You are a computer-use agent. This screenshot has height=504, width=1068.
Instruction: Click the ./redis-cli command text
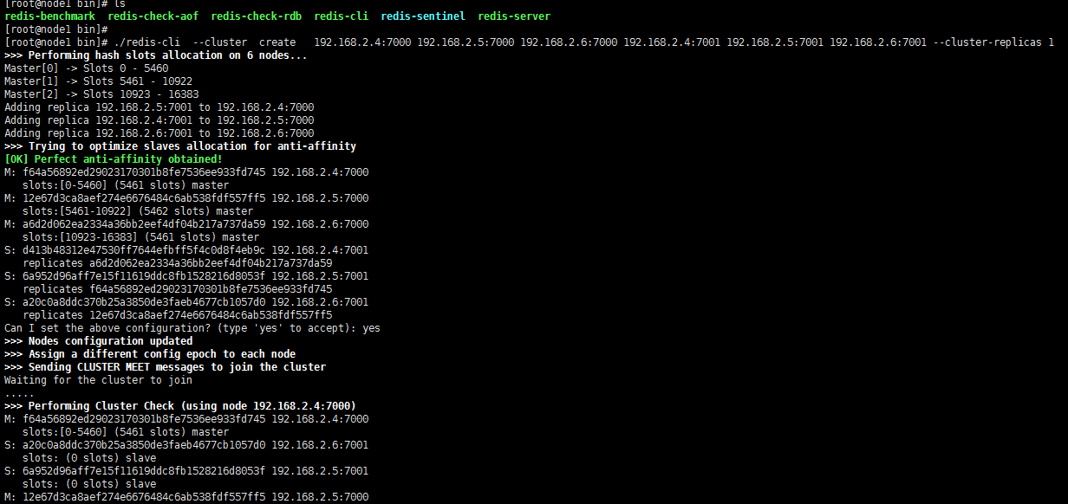(x=146, y=42)
